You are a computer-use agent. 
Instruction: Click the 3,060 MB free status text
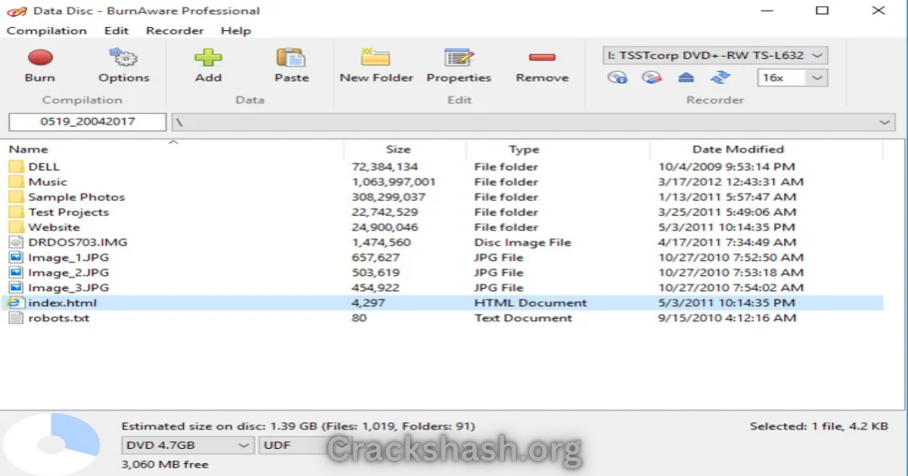click(x=165, y=465)
